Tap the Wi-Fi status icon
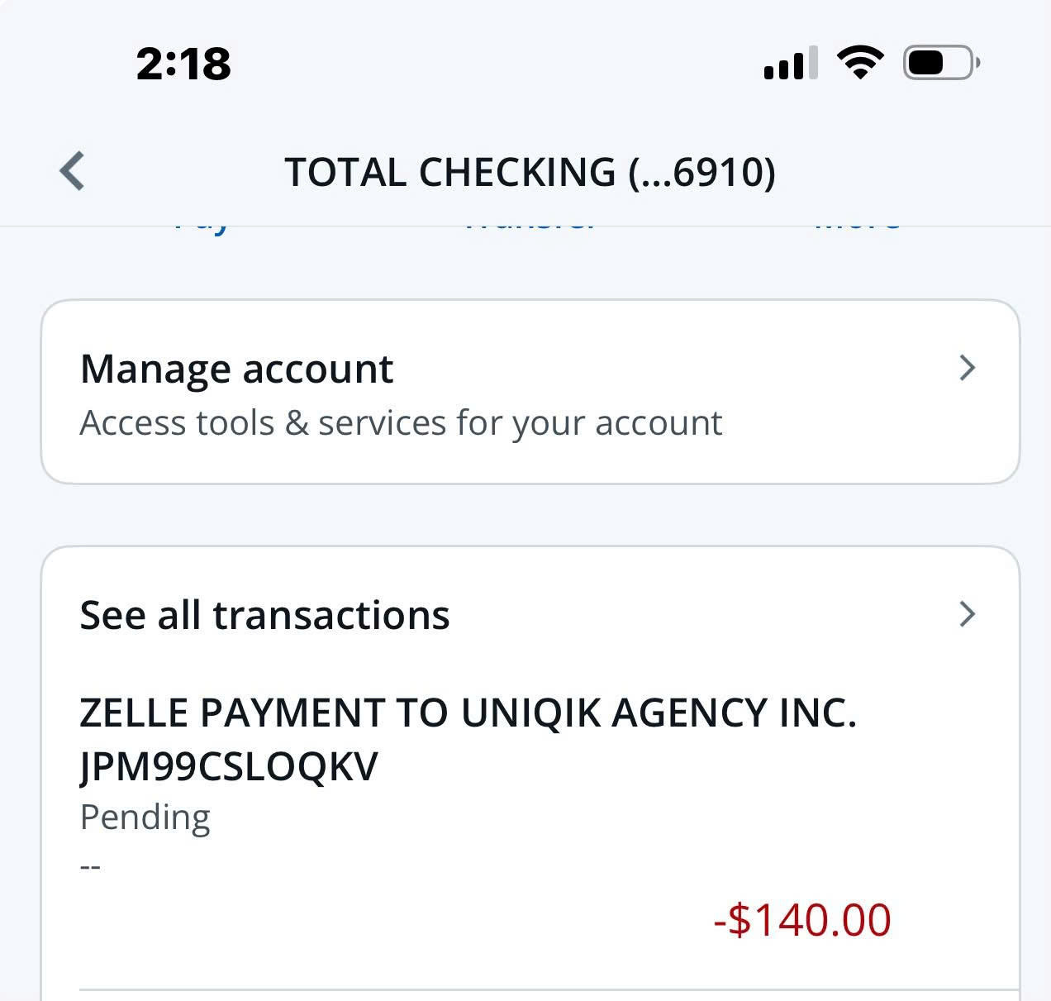1051x1001 pixels. (860, 63)
